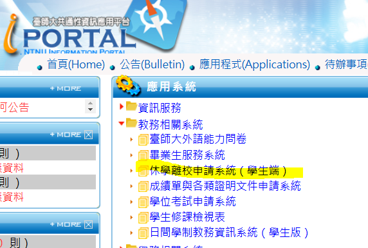Viewport: 368px width, 248px height.
Task: Open 成績單與各類證明文件申請系統 link
Action: click(x=225, y=186)
